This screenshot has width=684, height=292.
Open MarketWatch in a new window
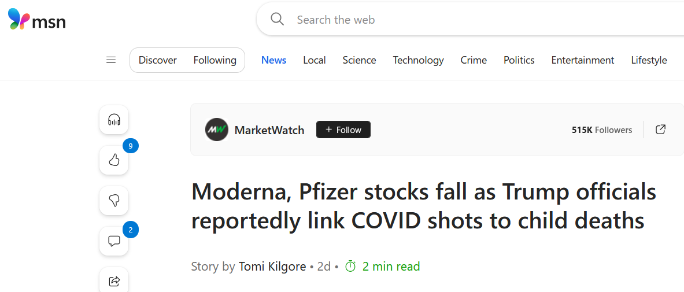[660, 130]
